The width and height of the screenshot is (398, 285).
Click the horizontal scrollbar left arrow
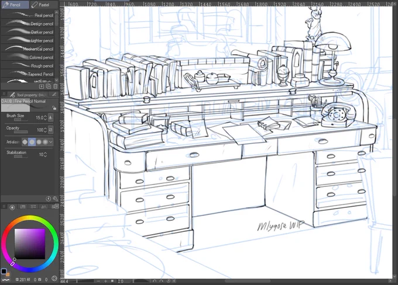tap(174, 281)
